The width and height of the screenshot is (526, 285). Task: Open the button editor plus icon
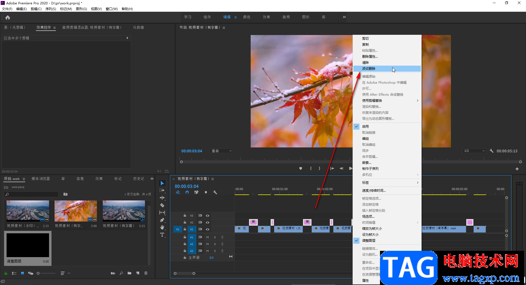tap(517, 169)
